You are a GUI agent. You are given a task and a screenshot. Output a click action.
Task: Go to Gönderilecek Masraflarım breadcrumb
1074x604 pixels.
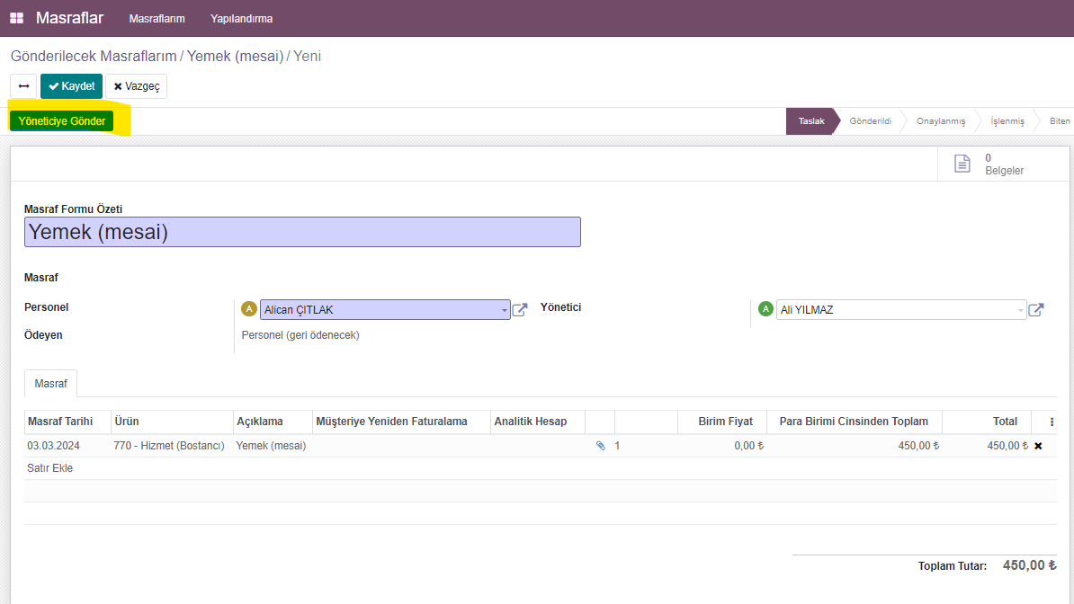[x=94, y=56]
